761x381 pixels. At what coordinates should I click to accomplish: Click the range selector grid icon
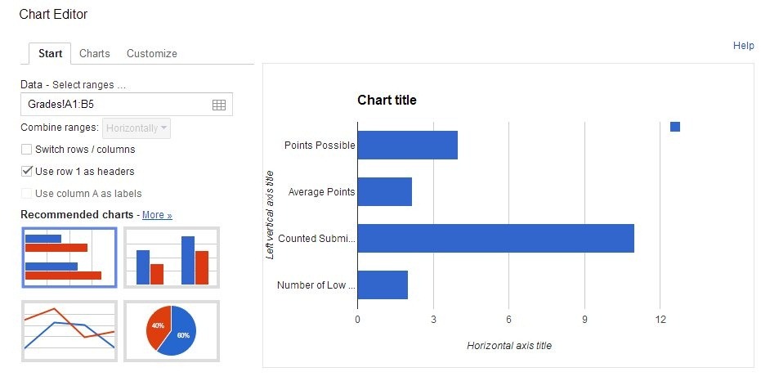pyautogui.click(x=218, y=105)
